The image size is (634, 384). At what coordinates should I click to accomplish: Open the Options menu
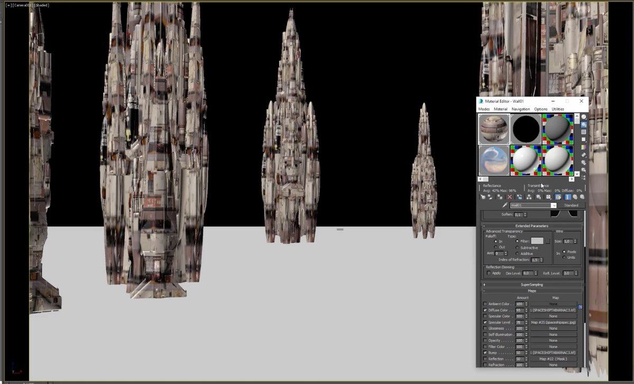point(540,109)
